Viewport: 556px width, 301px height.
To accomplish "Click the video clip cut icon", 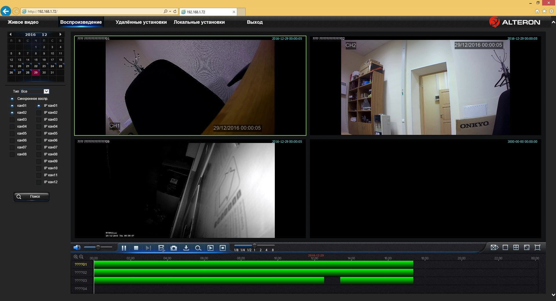I will tap(161, 248).
